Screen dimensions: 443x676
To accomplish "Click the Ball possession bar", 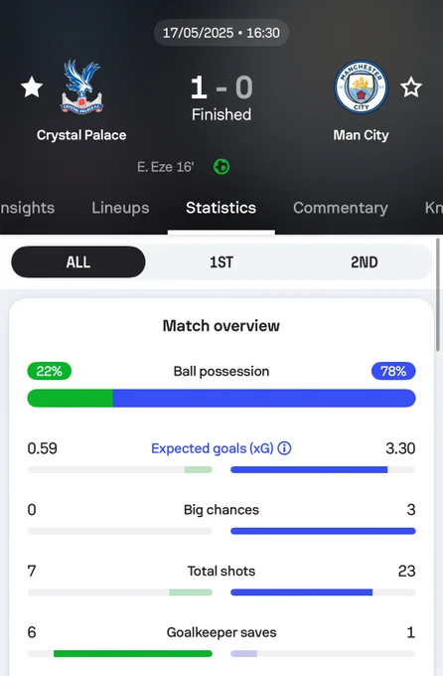I will (x=221, y=398).
